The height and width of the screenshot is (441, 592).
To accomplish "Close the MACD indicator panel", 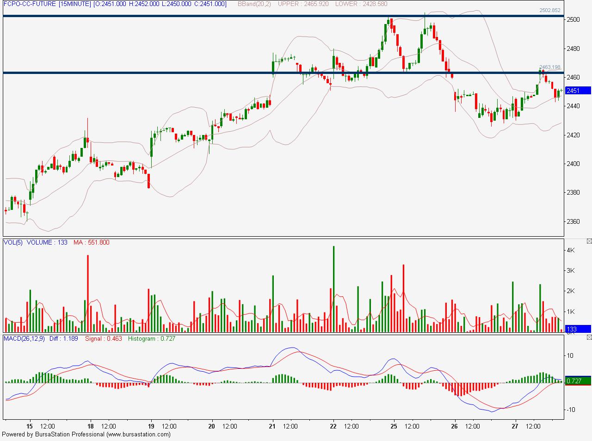I will [589, 337].
